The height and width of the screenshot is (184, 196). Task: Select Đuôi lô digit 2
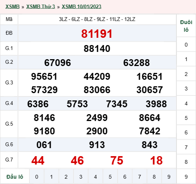pyautogui.click(x=186, y=74)
